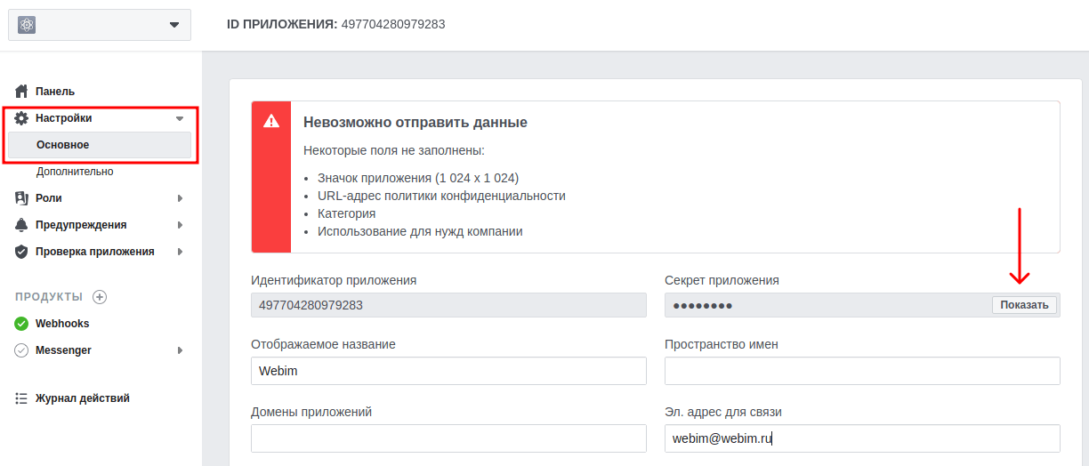Click the Проверка приложения shield icon

coord(22,252)
